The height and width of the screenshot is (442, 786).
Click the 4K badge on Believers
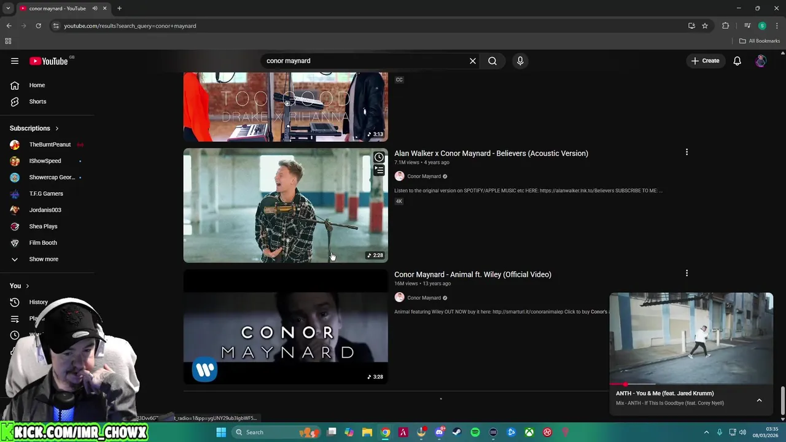point(399,201)
